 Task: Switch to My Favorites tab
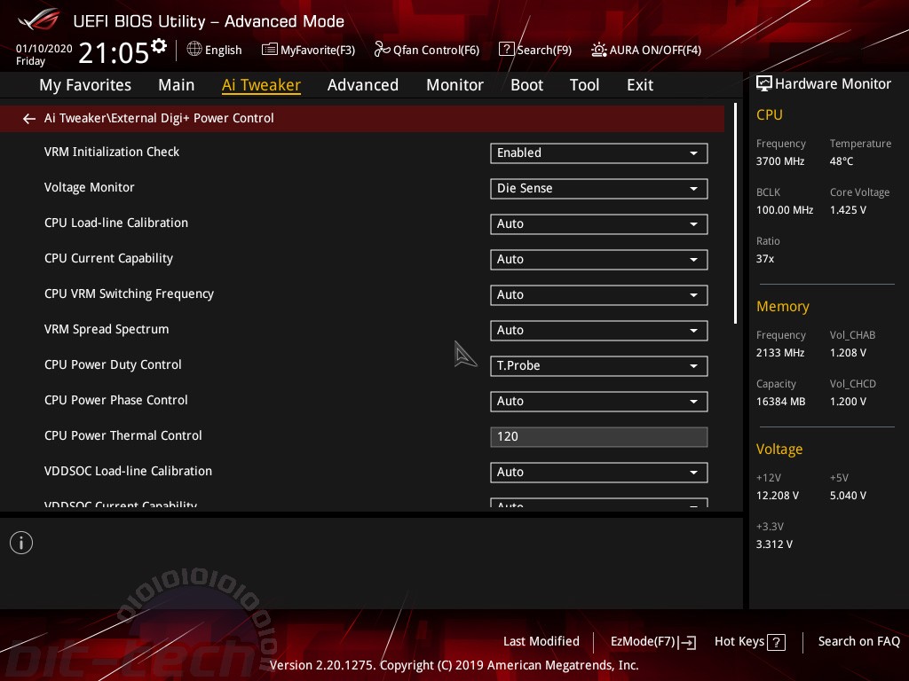tap(85, 85)
